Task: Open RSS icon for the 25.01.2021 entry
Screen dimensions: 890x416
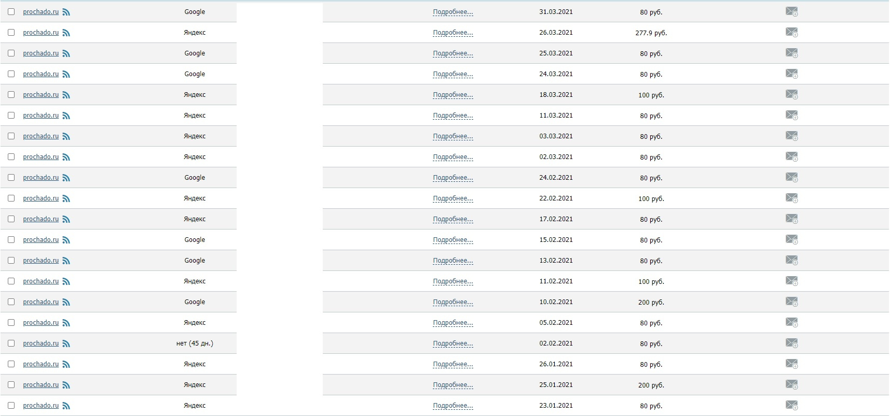Action: [66, 385]
